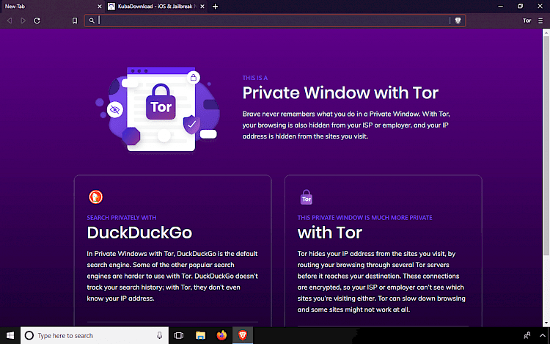Image resolution: width=550 pixels, height=344 pixels.
Task: Close the New Tab tab
Action: [100, 7]
